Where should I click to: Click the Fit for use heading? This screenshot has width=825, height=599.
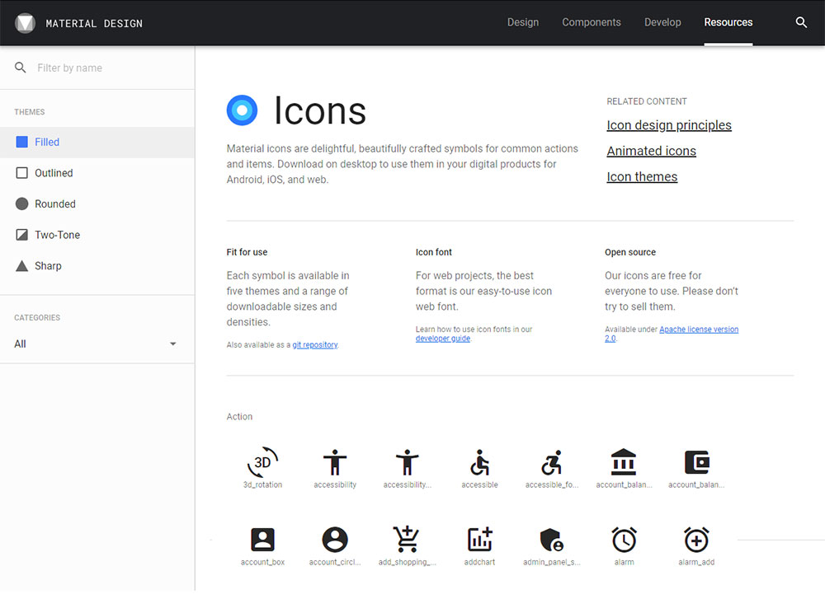[247, 252]
